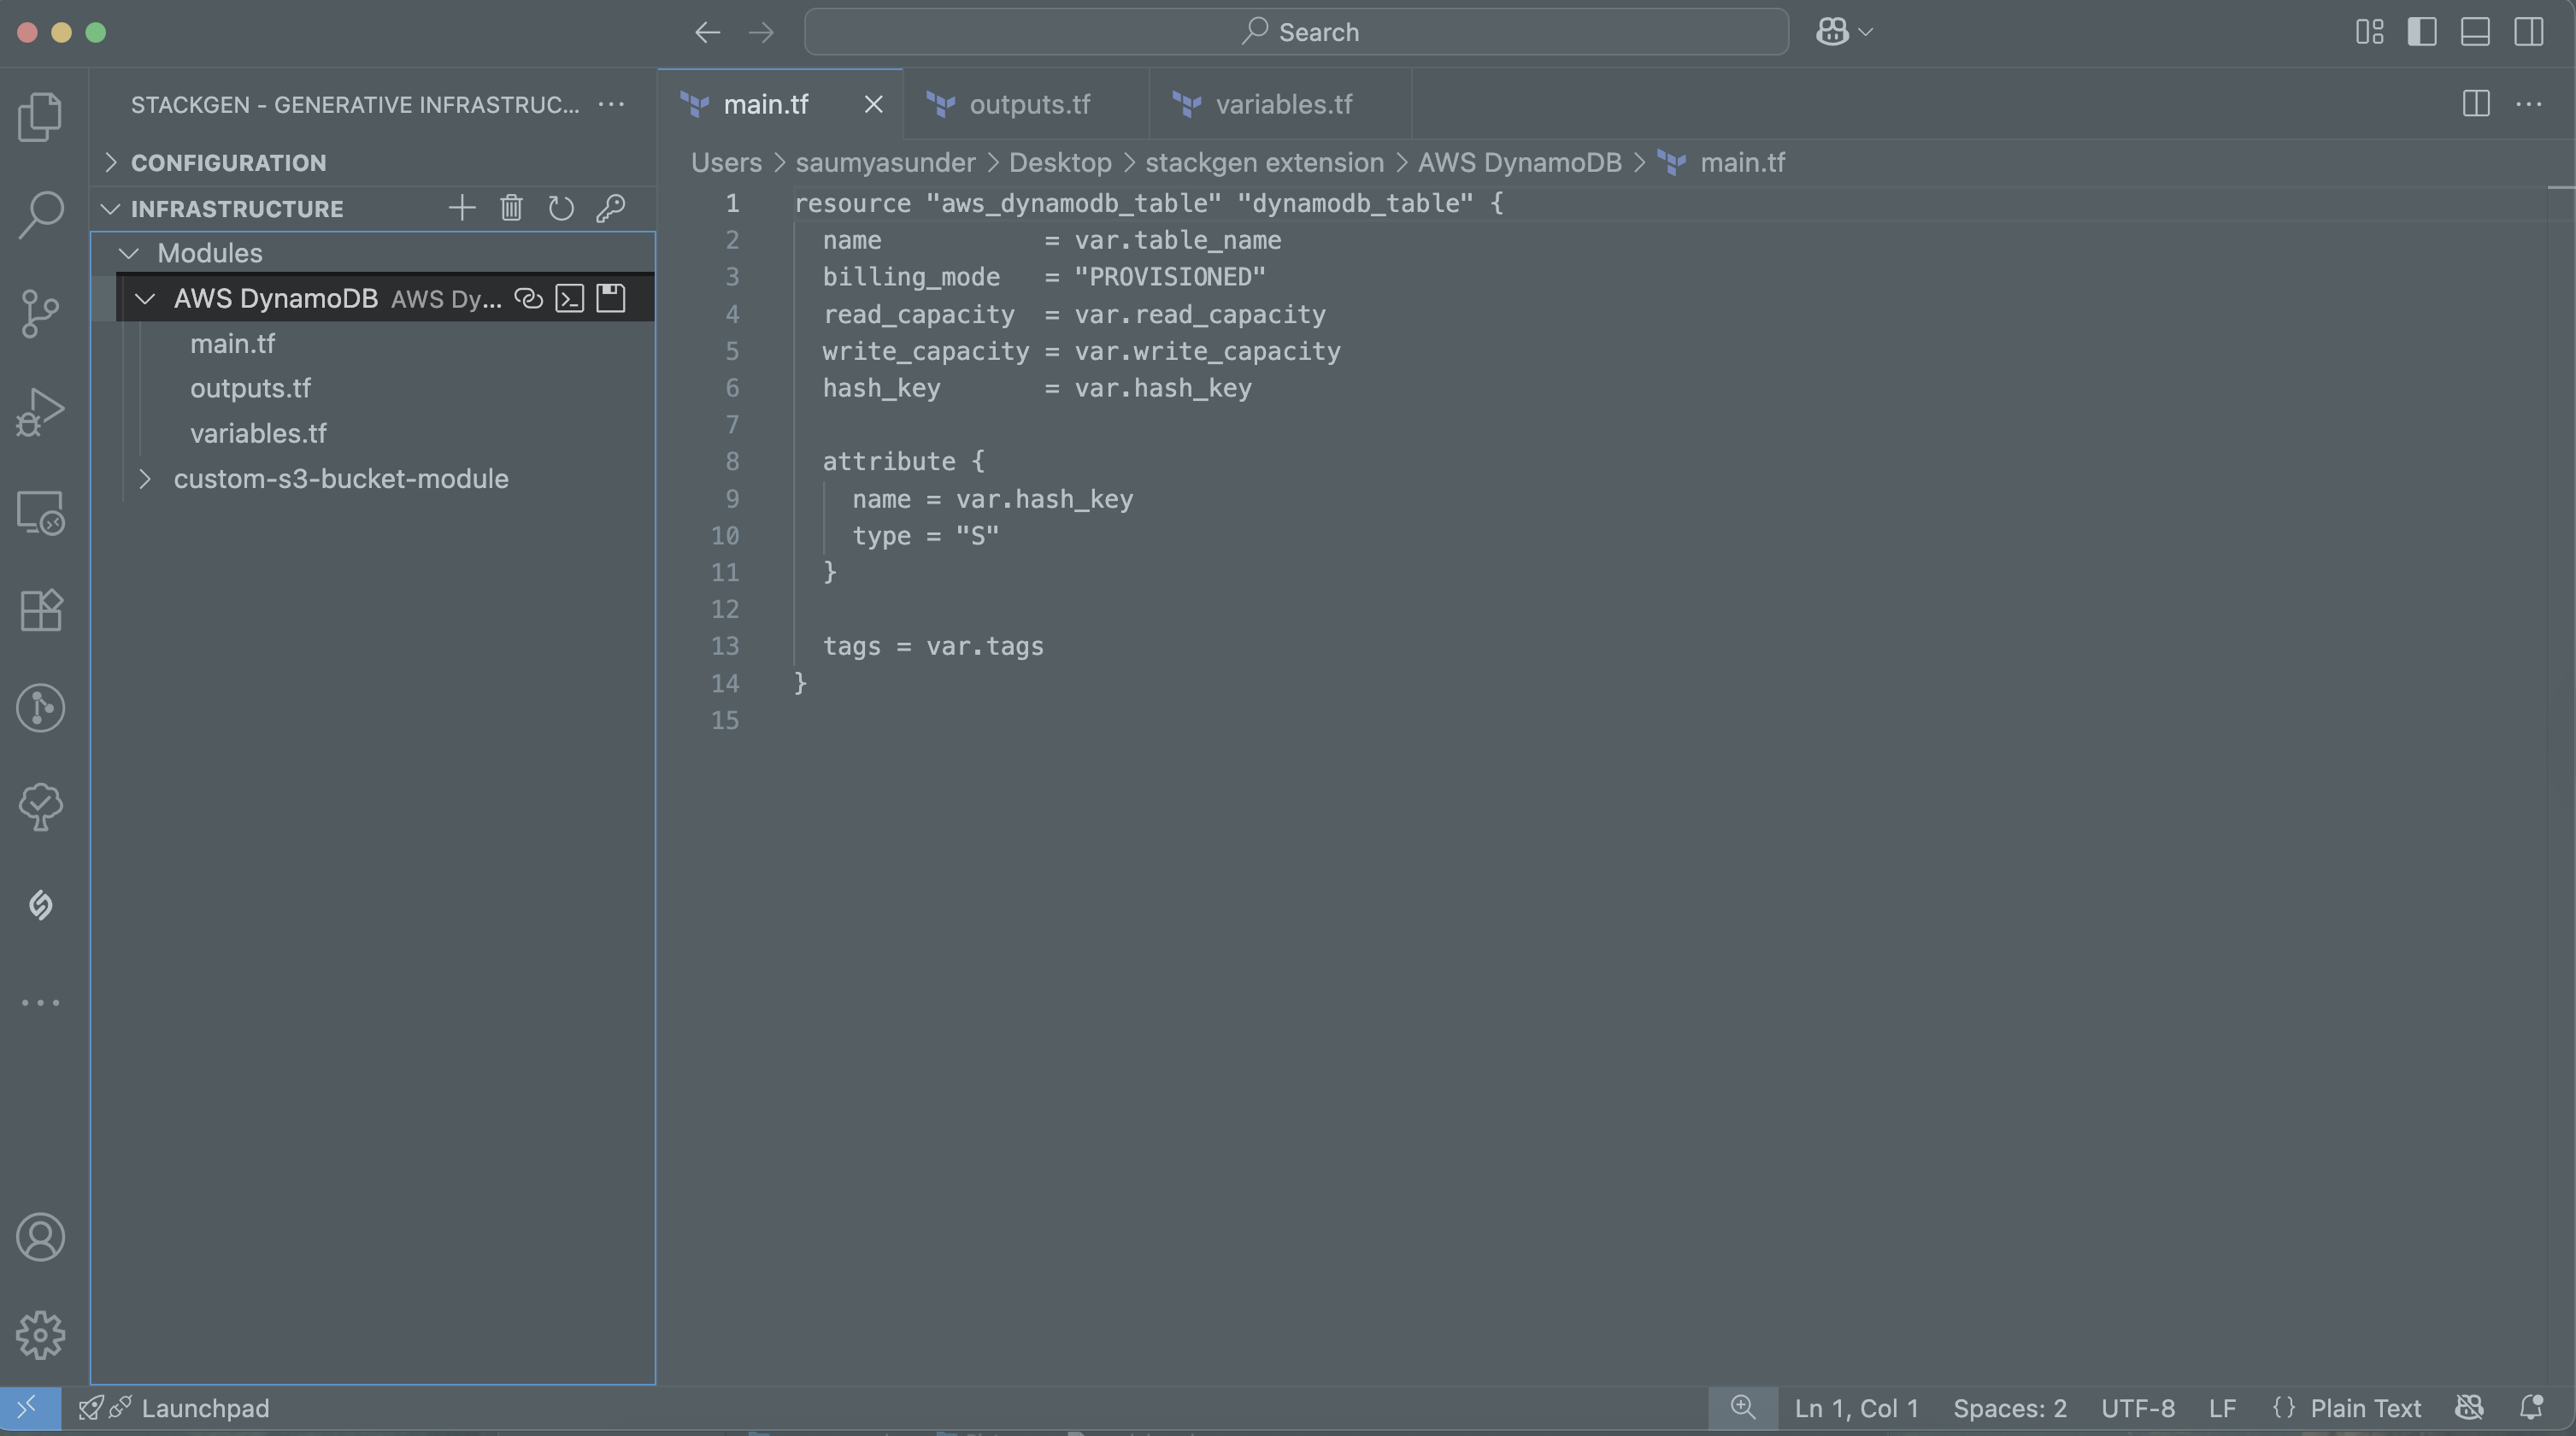Customize layout from title bar
The image size is (2576, 1436).
(2369, 32)
